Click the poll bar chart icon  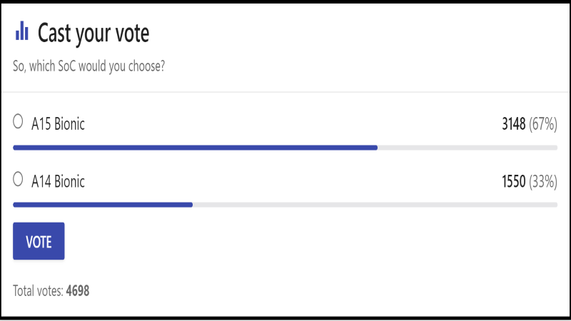(x=22, y=31)
